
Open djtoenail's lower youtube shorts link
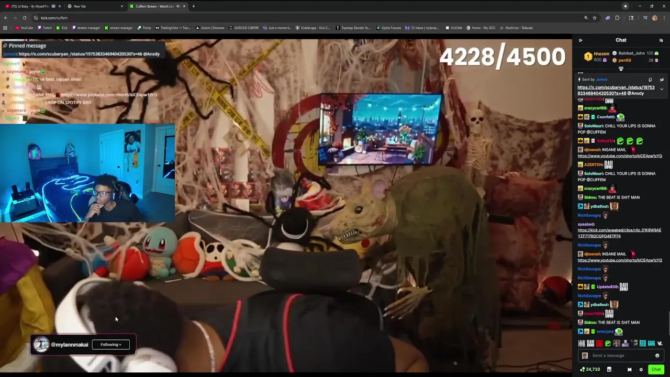click(x=620, y=260)
